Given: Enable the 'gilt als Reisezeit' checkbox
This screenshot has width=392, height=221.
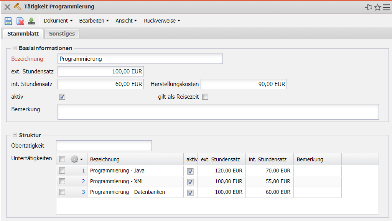Looking at the screenshot, I should pos(205,97).
